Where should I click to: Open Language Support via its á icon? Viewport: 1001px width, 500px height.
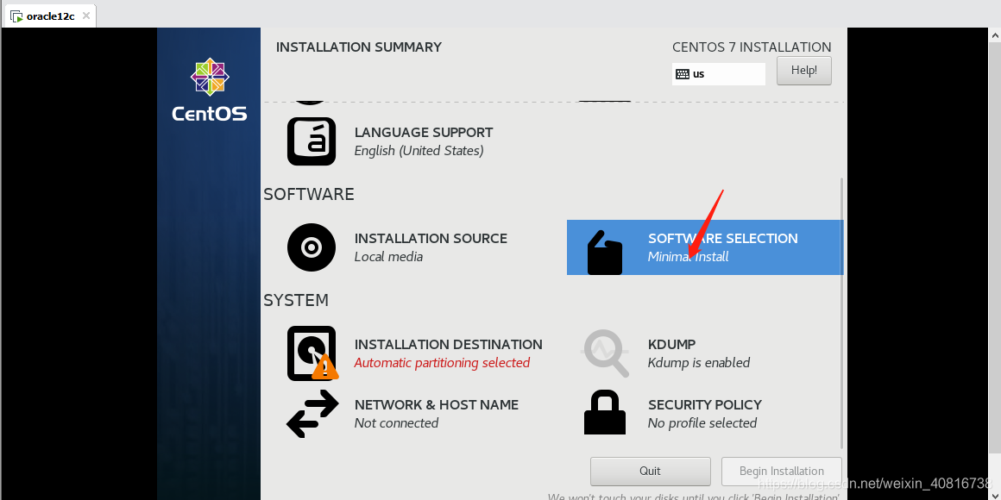[312, 141]
